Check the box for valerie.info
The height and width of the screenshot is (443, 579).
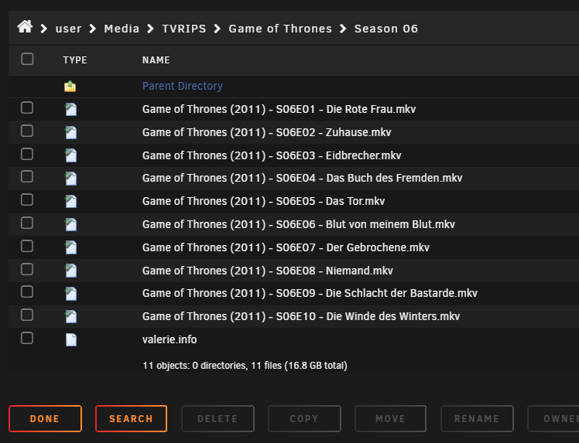27,338
